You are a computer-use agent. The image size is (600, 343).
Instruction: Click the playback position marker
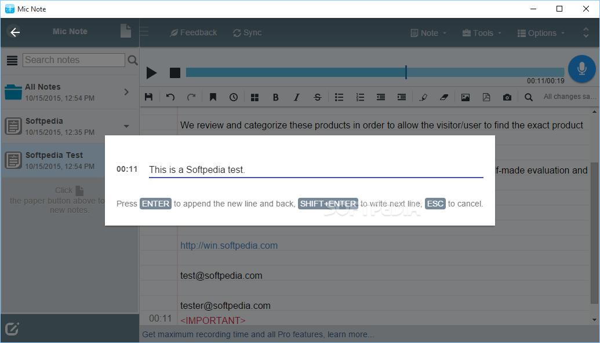(406, 72)
